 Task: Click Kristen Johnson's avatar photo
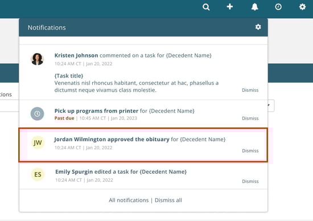pos(37,59)
